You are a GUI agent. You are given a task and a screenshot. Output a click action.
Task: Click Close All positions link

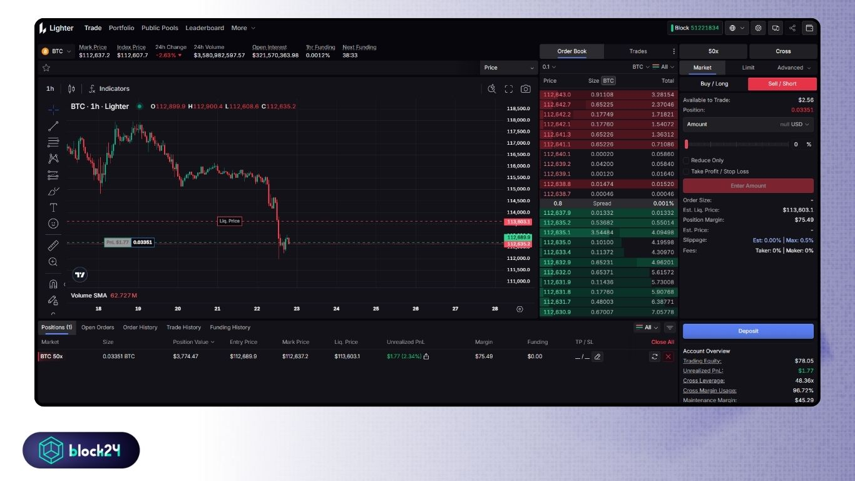tap(662, 342)
